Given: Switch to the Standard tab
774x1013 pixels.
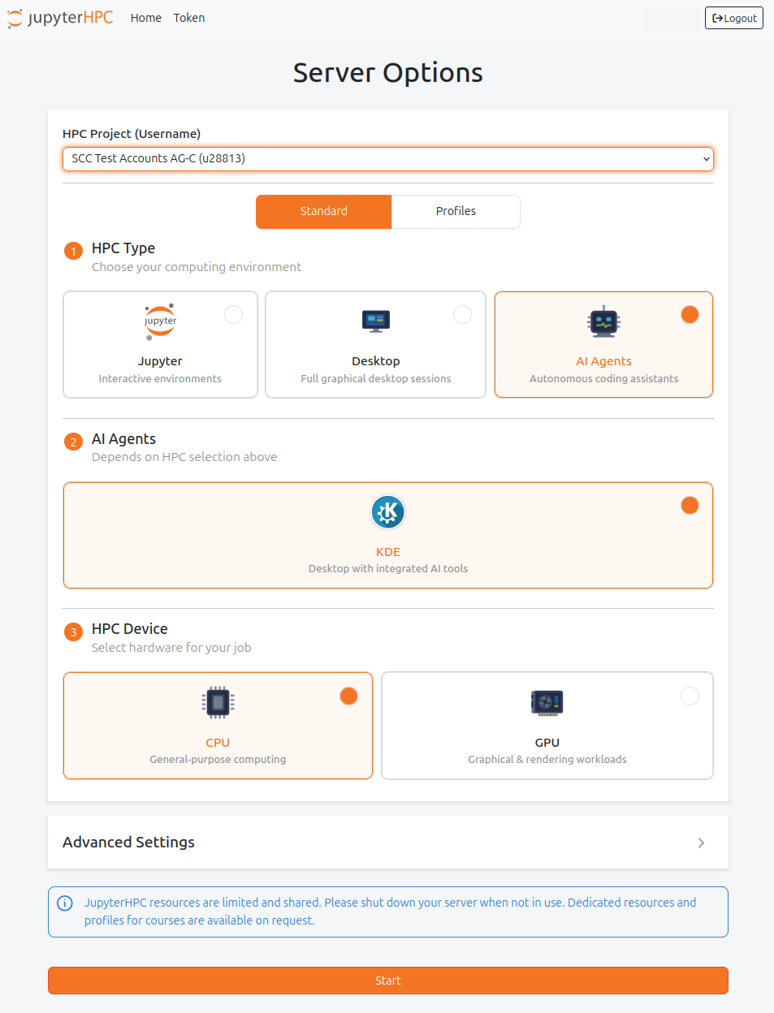Looking at the screenshot, I should coord(323,212).
